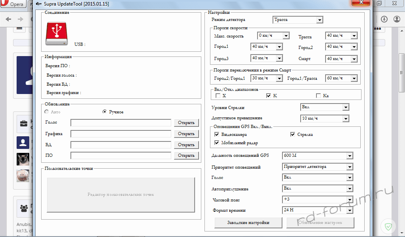The width and height of the screenshot is (405, 237).
Task: Click the ПО file path input field
Action: (121, 156)
